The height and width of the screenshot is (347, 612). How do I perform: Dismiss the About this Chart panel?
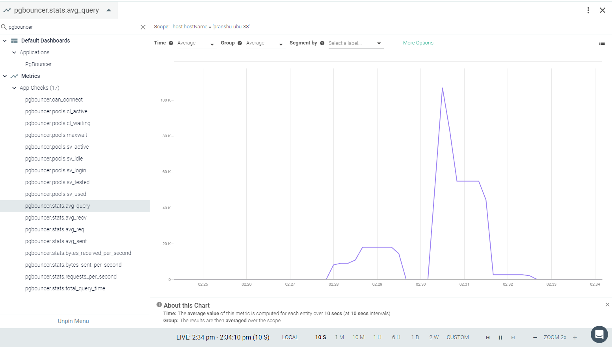coord(607,305)
